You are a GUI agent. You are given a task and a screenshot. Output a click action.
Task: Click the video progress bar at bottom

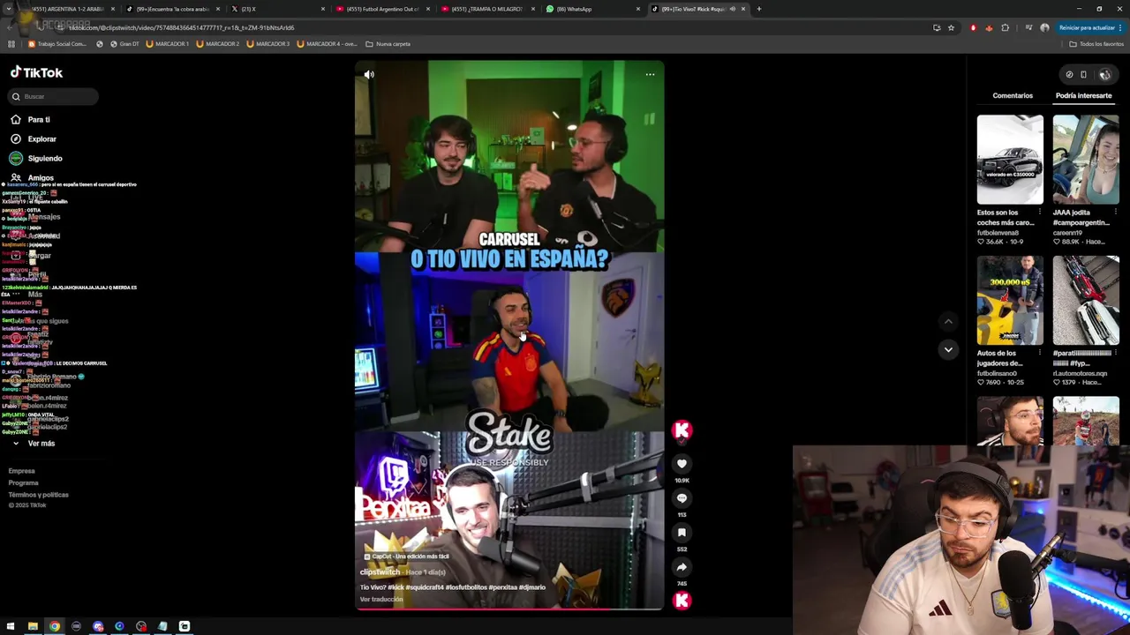coord(509,609)
